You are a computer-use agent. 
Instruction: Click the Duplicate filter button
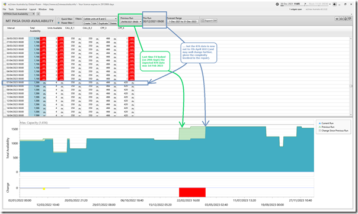103,23
